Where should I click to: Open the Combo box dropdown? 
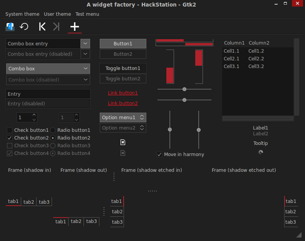[48, 68]
